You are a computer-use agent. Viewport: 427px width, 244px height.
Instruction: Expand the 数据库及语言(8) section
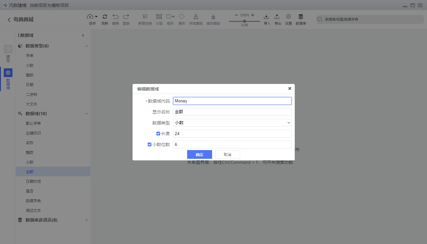[x=87, y=220]
